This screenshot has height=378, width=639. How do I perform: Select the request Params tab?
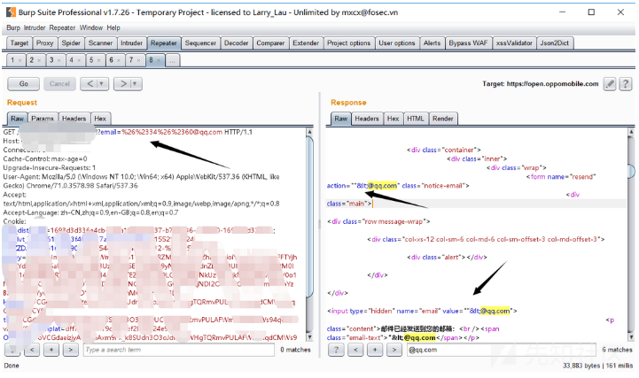(43, 118)
